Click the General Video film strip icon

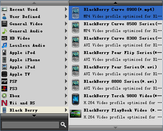point(4,24)
